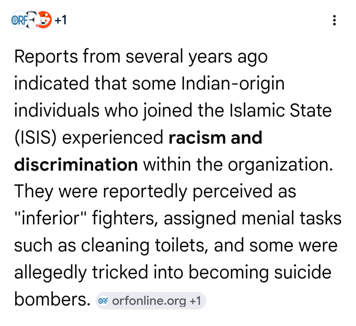Click the Reddit source icon

[x=44, y=20]
